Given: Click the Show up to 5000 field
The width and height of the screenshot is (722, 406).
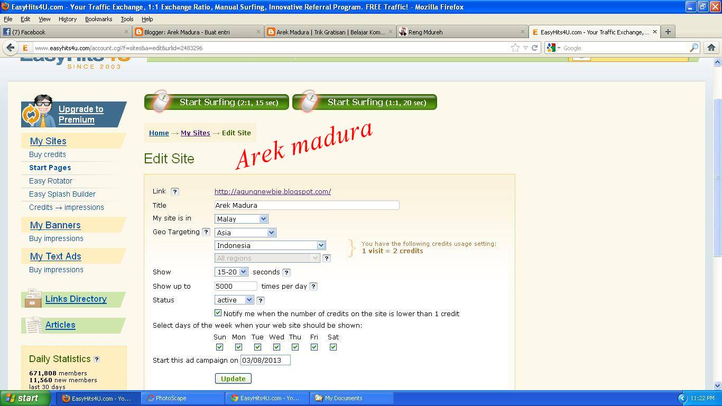Looking at the screenshot, I should 236,286.
